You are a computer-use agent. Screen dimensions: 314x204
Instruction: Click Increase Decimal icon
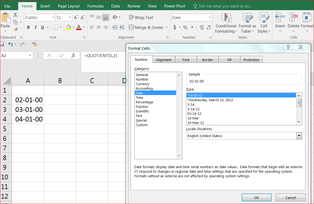(x=202, y=27)
